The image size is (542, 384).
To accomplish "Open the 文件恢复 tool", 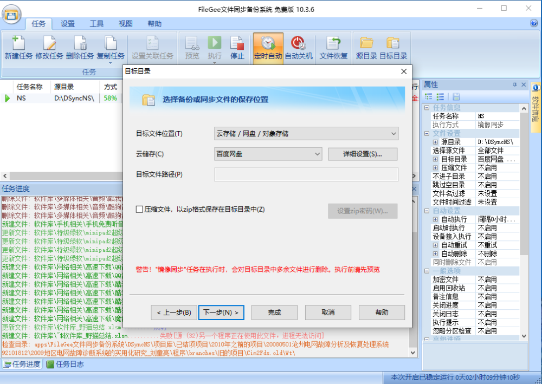I will point(333,47).
